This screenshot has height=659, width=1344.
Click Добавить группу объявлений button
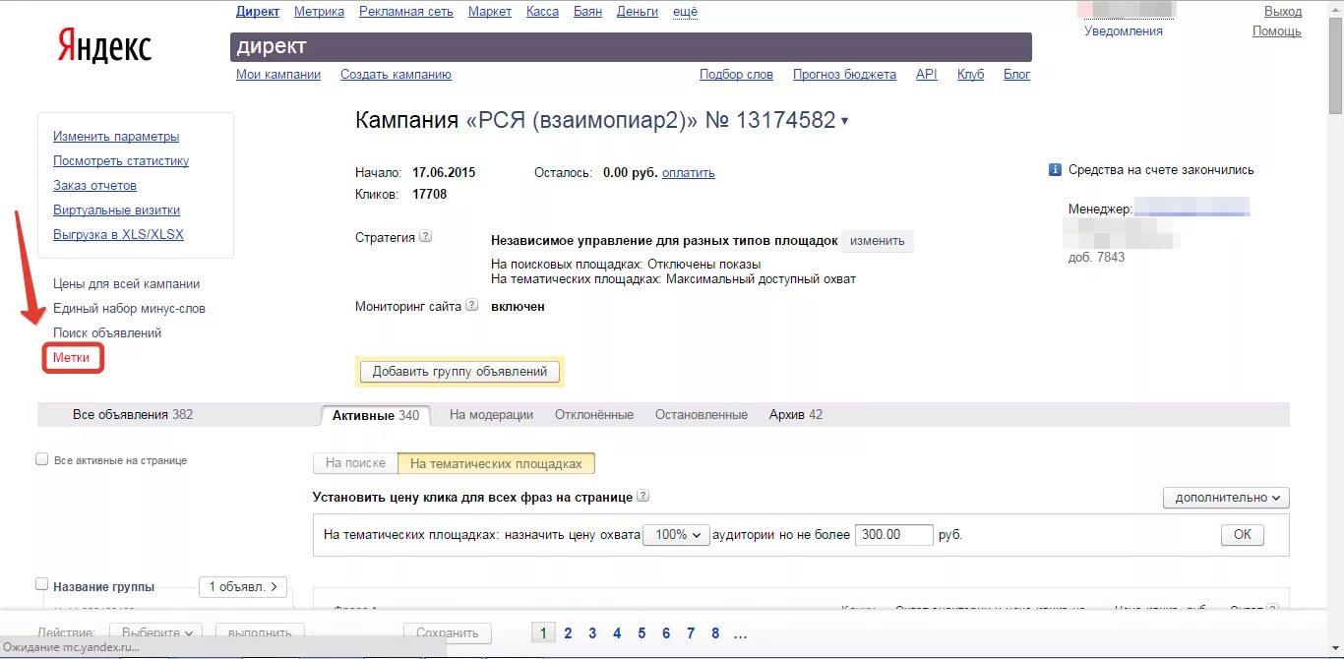coord(459,372)
